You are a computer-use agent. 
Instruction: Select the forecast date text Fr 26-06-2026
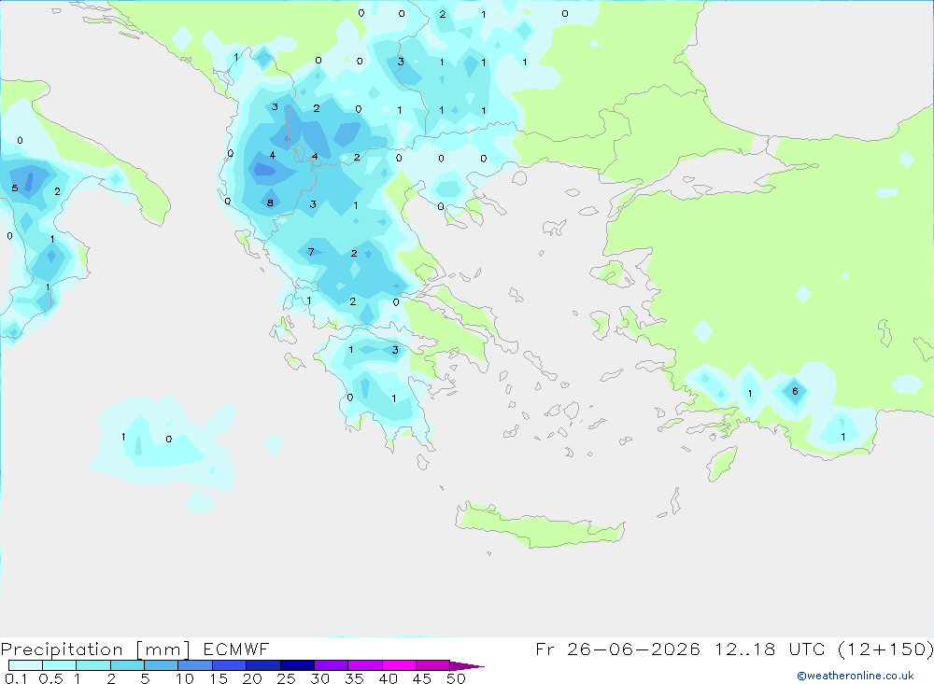pos(617,649)
